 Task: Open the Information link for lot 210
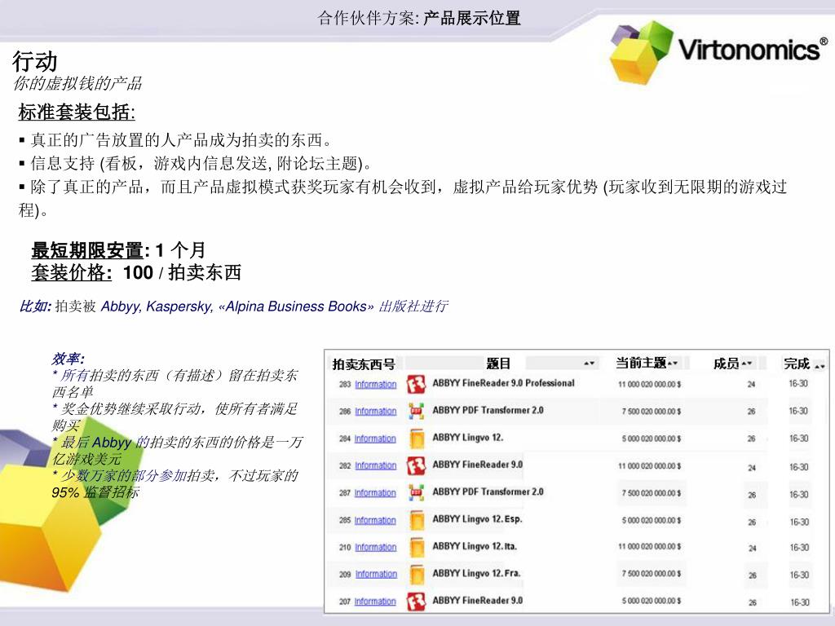375,547
